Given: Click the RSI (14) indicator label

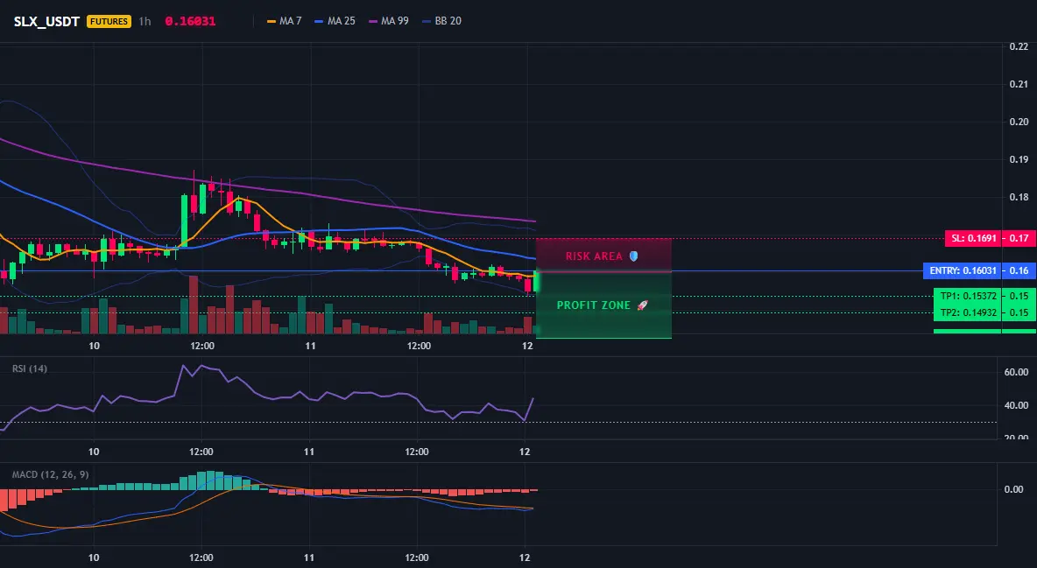Looking at the screenshot, I should coord(30,368).
